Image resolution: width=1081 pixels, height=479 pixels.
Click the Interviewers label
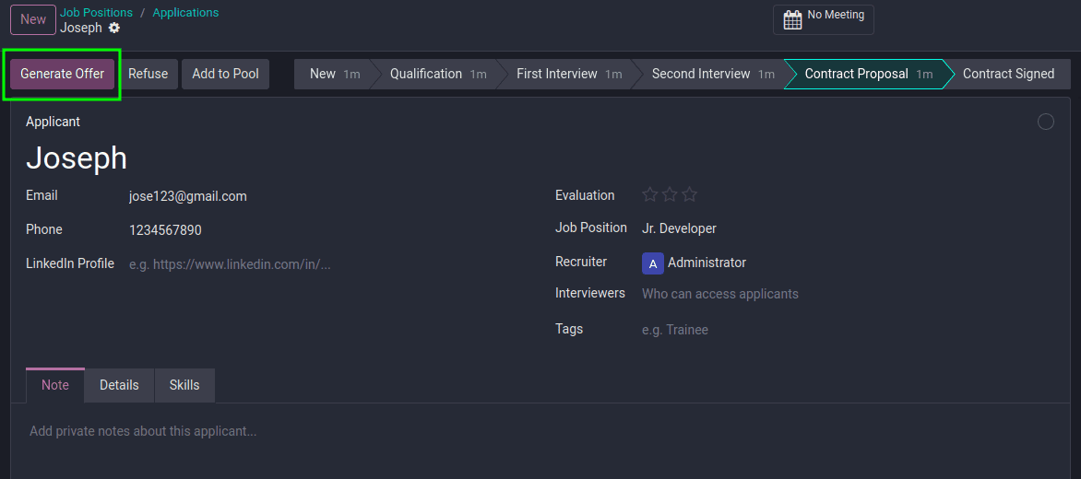pos(590,293)
